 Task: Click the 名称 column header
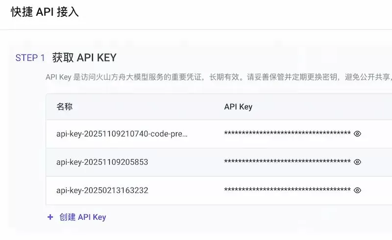[x=65, y=107]
